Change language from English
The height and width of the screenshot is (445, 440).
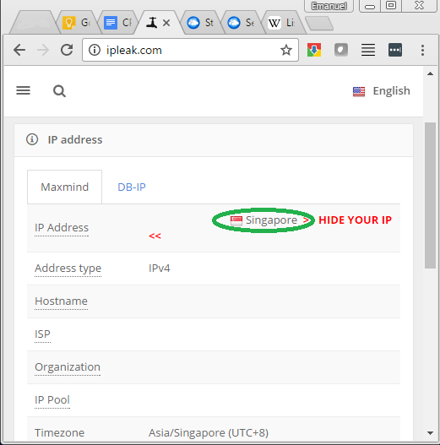click(391, 91)
